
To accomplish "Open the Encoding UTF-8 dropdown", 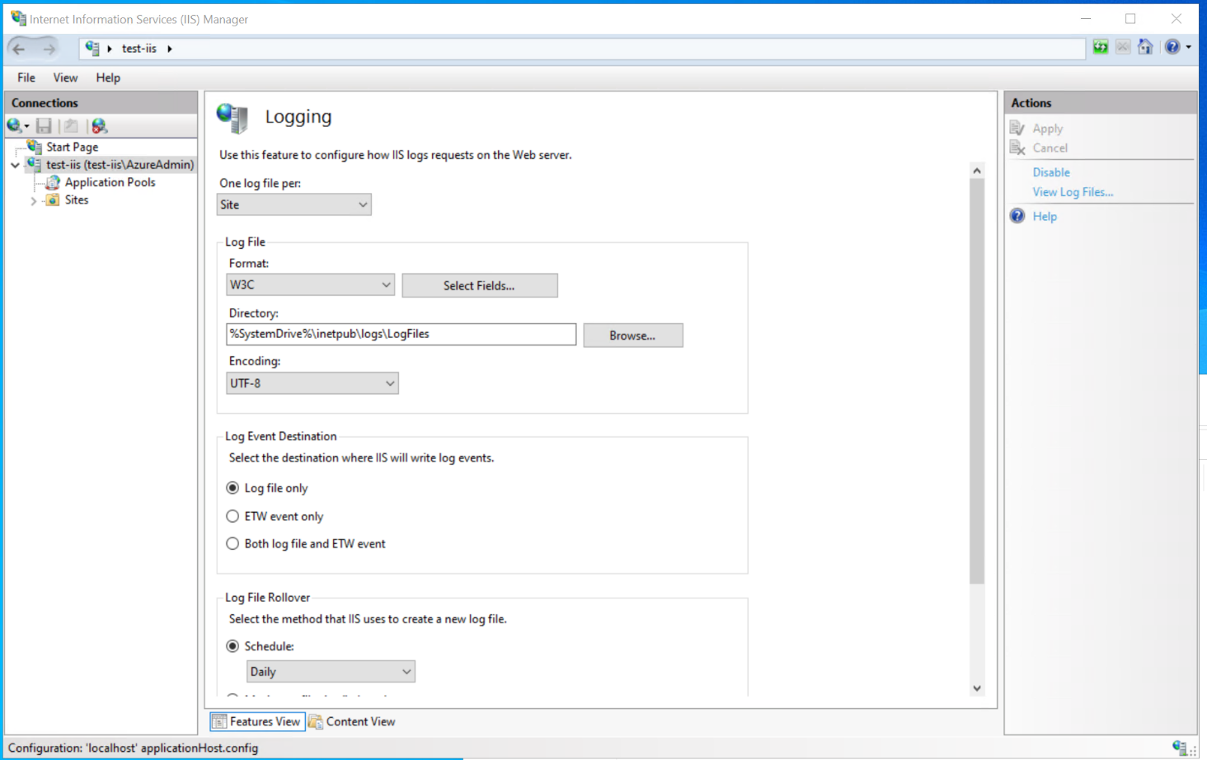I will (312, 383).
